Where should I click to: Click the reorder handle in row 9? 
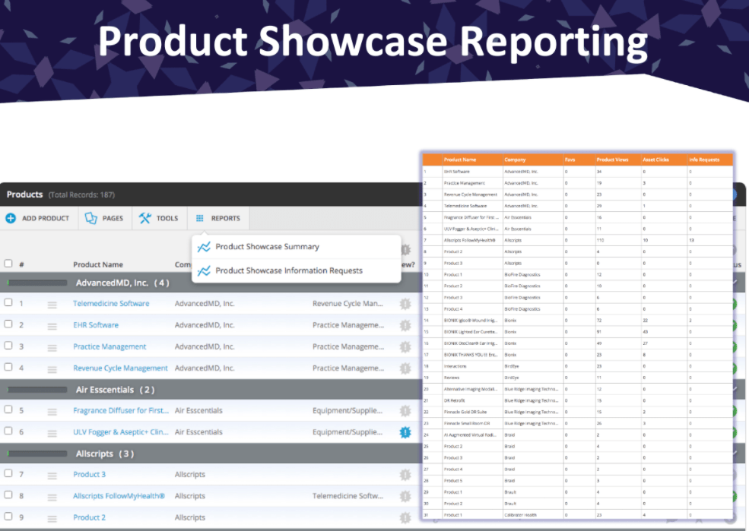click(52, 518)
